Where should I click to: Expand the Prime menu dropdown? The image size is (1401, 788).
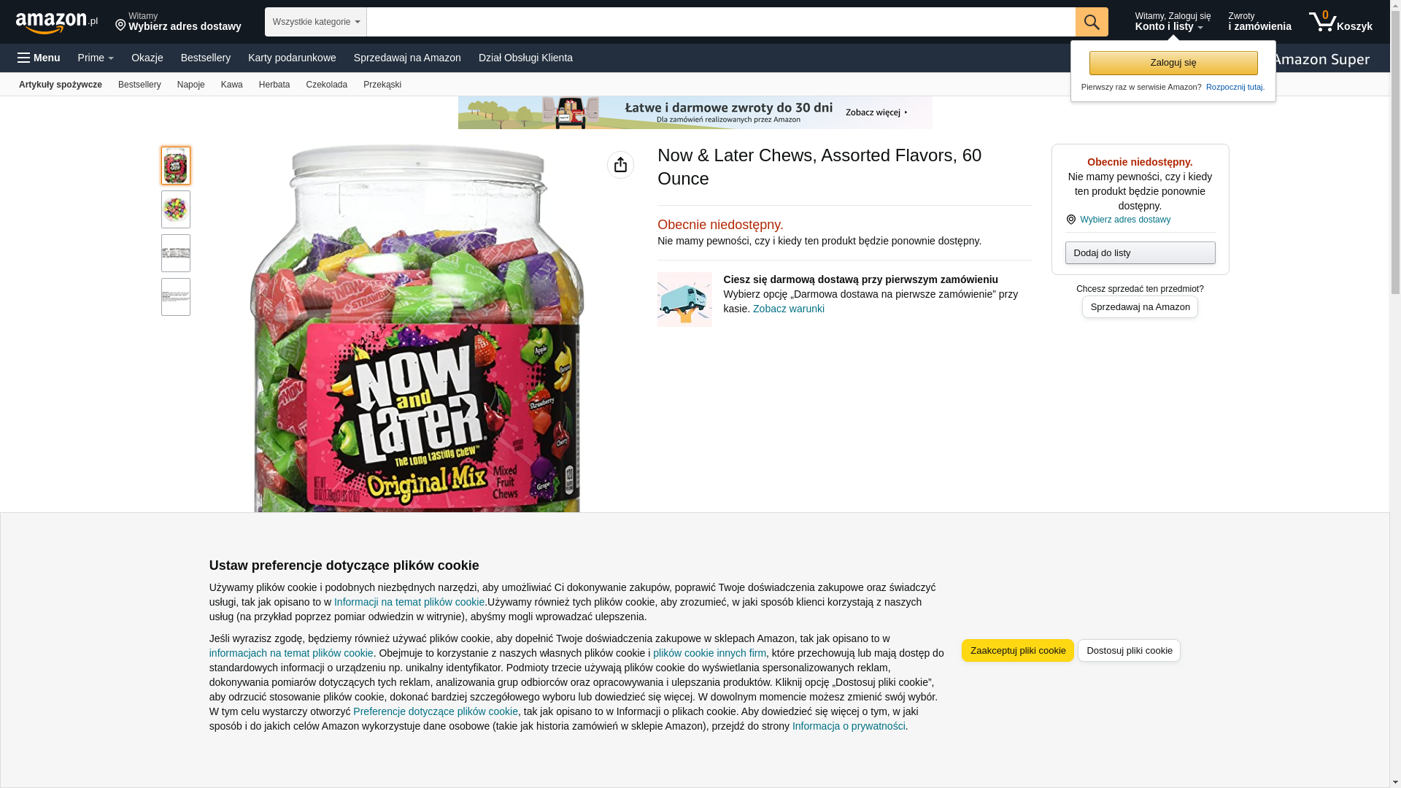(x=96, y=58)
